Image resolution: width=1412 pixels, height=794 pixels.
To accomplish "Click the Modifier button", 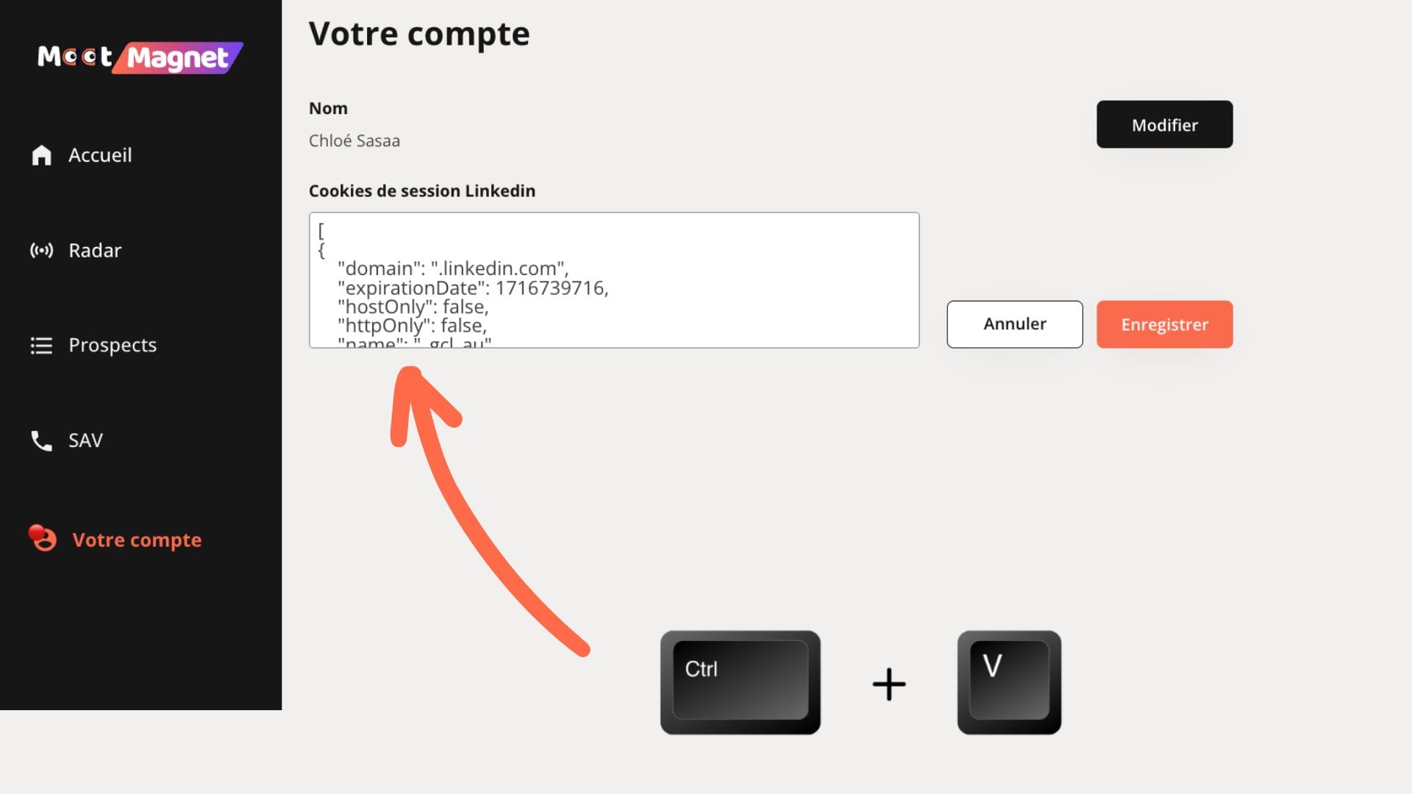I will 1165,124.
